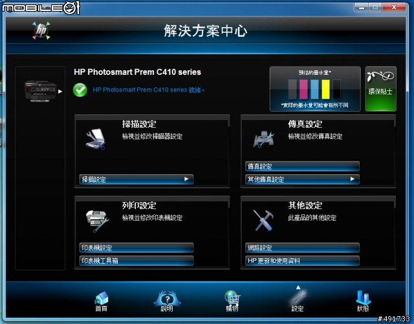The width and height of the screenshot is (414, 324).
Task: Click the 預估的墨水量 estimated ink label
Action: [x=315, y=72]
